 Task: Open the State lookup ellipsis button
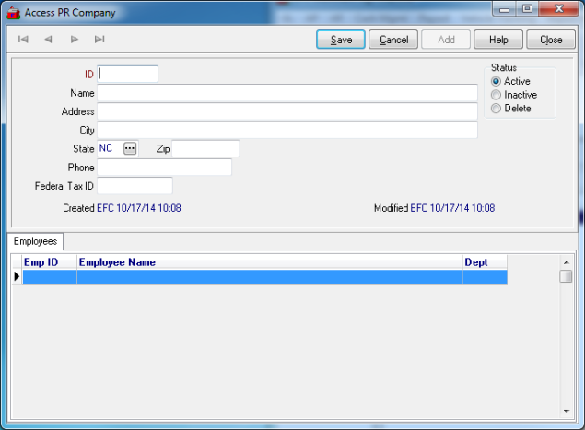(x=130, y=148)
